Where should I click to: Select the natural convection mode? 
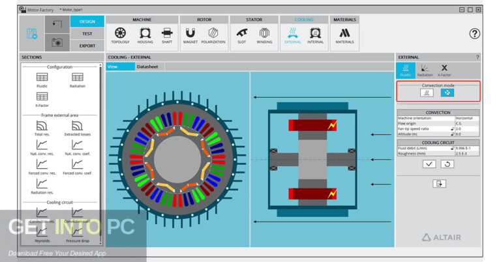(427, 93)
